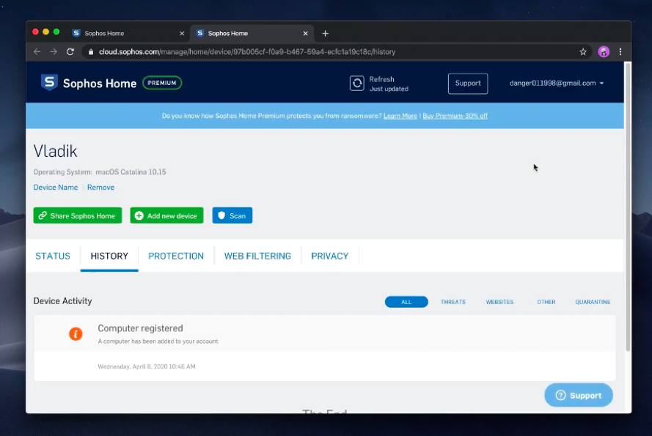Screen dimensions: 652x436
Task: Click the Buy Premium-30% off link
Action: 455,116
